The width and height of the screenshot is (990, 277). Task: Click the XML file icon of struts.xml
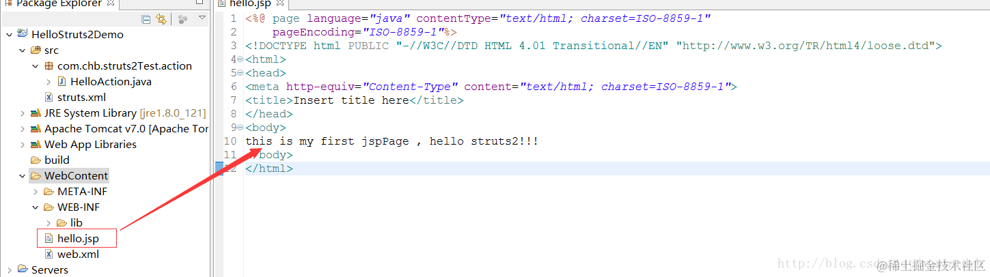coord(49,97)
